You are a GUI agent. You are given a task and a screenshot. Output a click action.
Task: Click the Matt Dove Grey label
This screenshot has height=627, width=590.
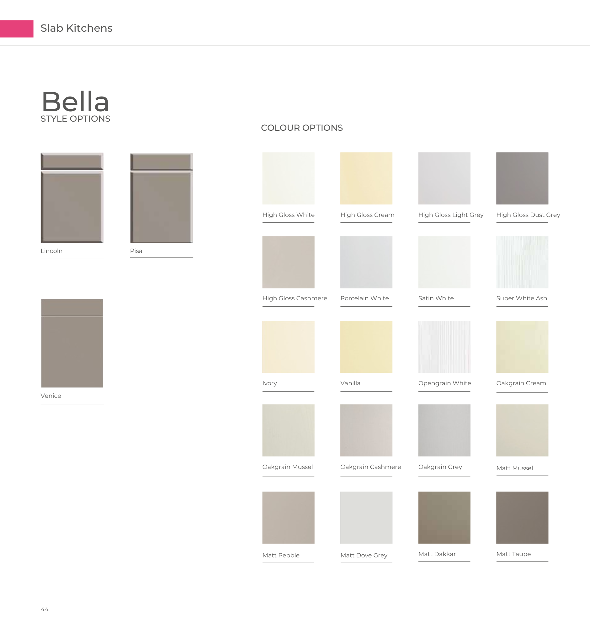(x=364, y=555)
